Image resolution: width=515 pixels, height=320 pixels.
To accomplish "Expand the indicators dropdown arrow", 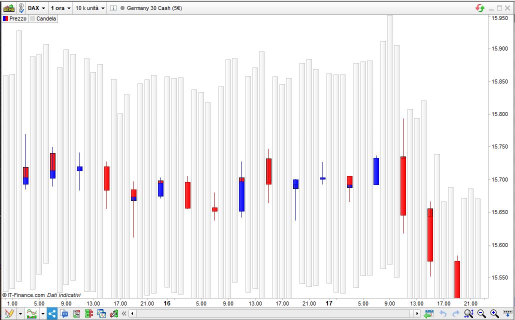I will (42, 314).
